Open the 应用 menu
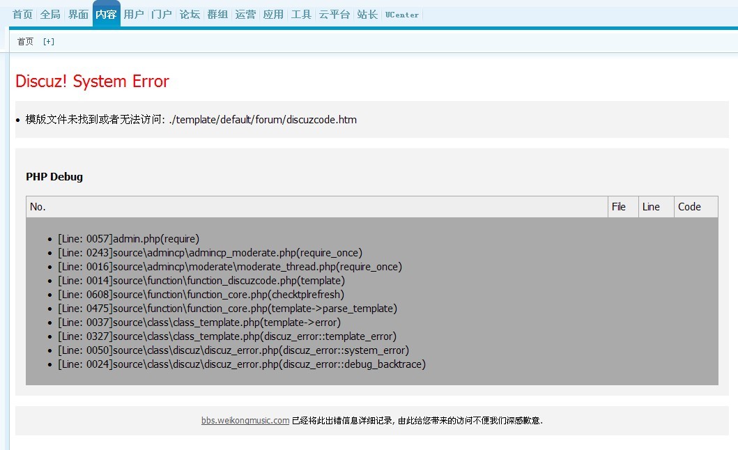Viewport: 738px width, 450px height. (x=273, y=15)
